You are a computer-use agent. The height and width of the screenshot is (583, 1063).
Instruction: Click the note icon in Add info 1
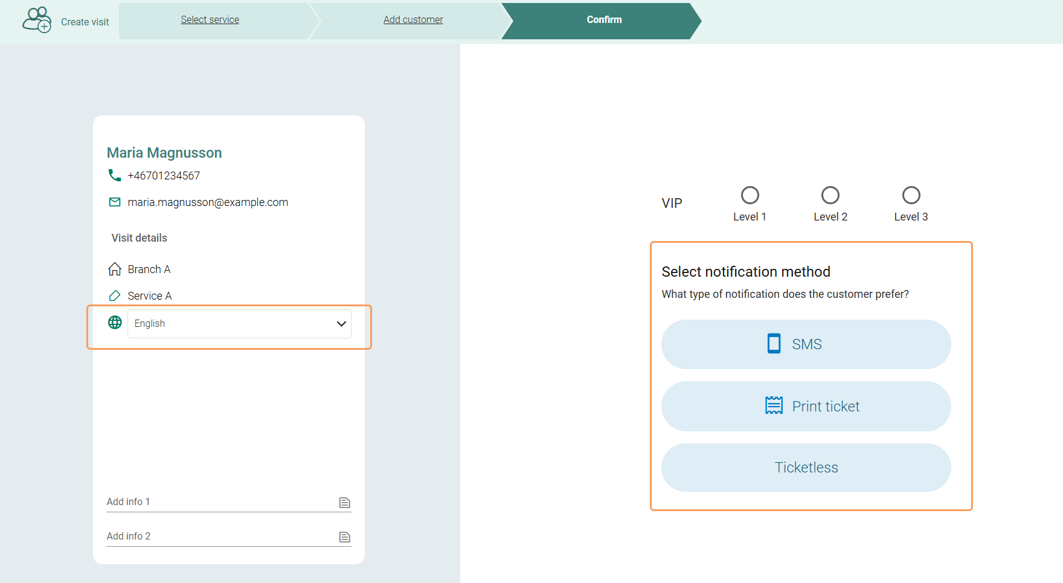click(x=344, y=503)
